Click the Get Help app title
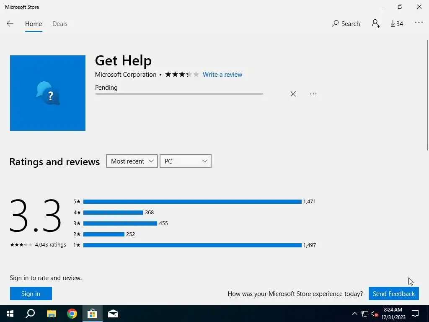This screenshot has height=322, width=429. pyautogui.click(x=123, y=60)
